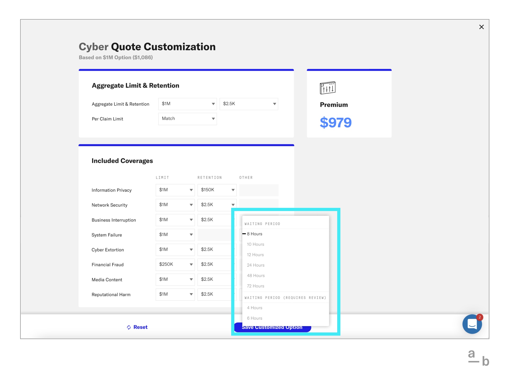Viewport: 509px width, 377px height.
Task: Click the Per Claim Limit dropdown
Action: pos(188,119)
